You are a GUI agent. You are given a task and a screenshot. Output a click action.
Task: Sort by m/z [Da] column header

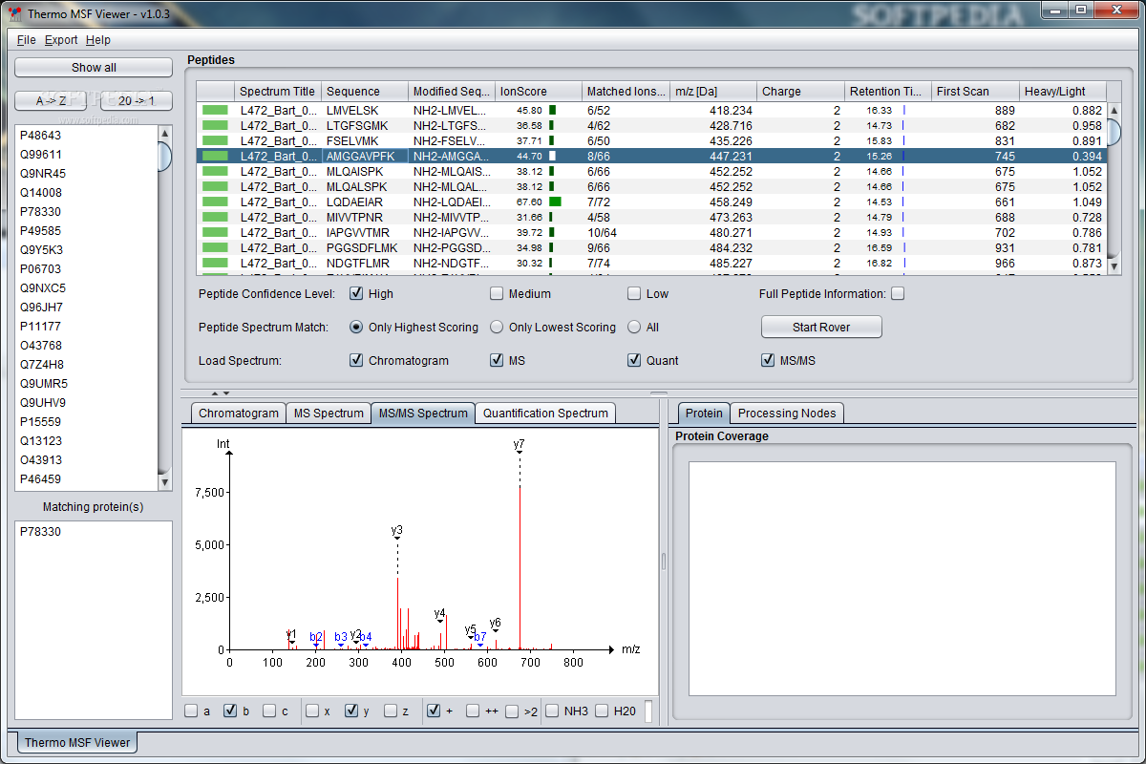click(x=713, y=92)
